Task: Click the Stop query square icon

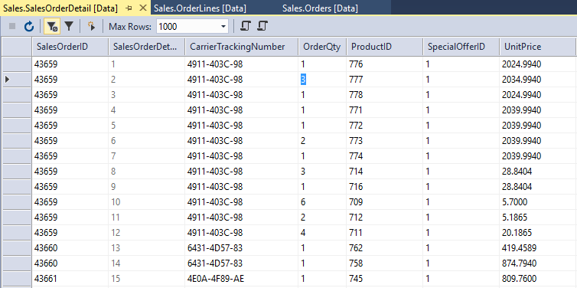Action: [12, 27]
